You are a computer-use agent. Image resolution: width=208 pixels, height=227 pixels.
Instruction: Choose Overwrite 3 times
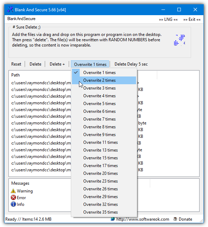point(104,88)
